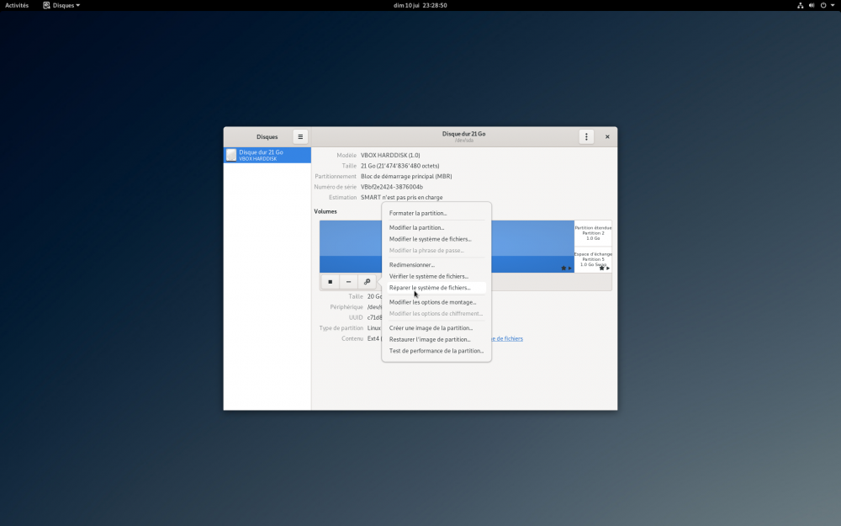Expand the system power menu arrow
Screen dimensions: 841x526
click(833, 5)
